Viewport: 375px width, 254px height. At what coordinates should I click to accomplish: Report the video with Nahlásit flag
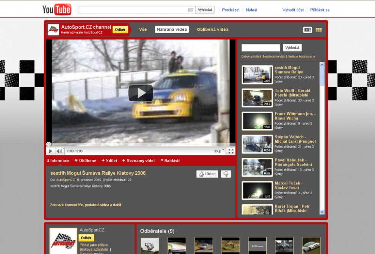pos(170,160)
